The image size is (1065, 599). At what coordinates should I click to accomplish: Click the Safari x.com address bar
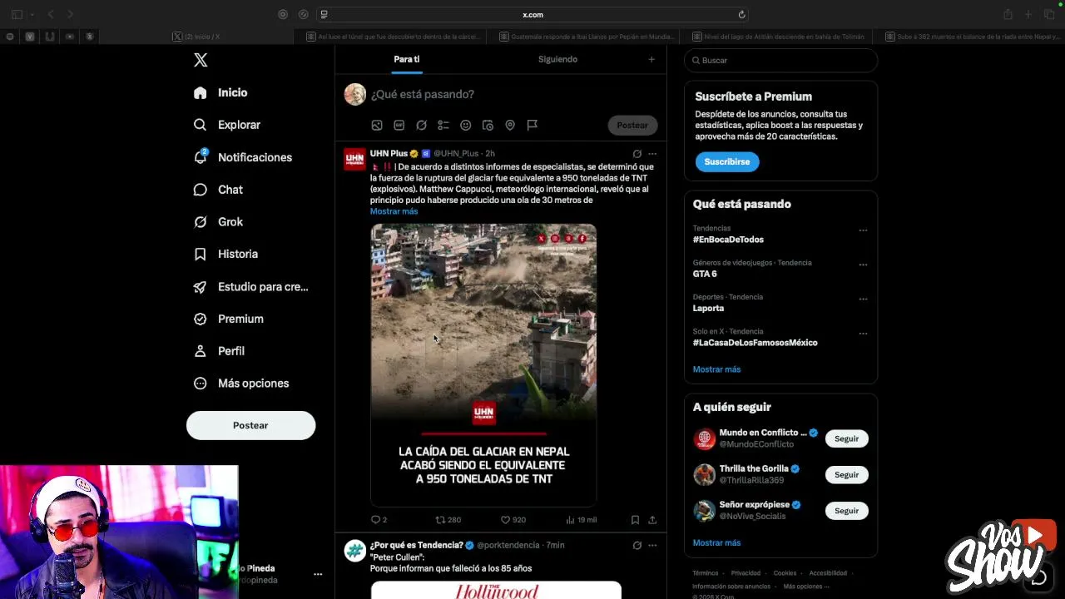click(532, 14)
